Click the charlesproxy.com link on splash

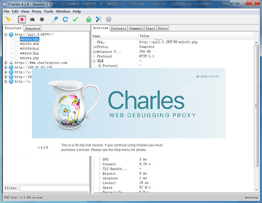click(208, 76)
